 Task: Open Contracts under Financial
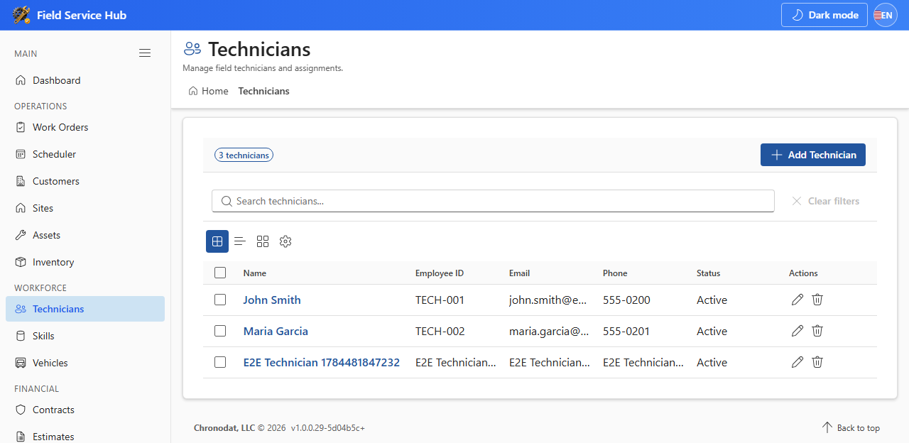[x=85, y=410]
